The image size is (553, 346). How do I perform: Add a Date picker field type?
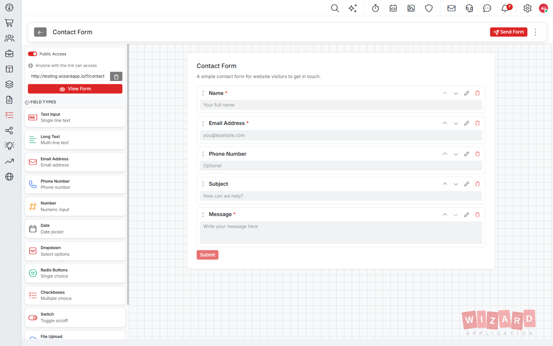75,229
